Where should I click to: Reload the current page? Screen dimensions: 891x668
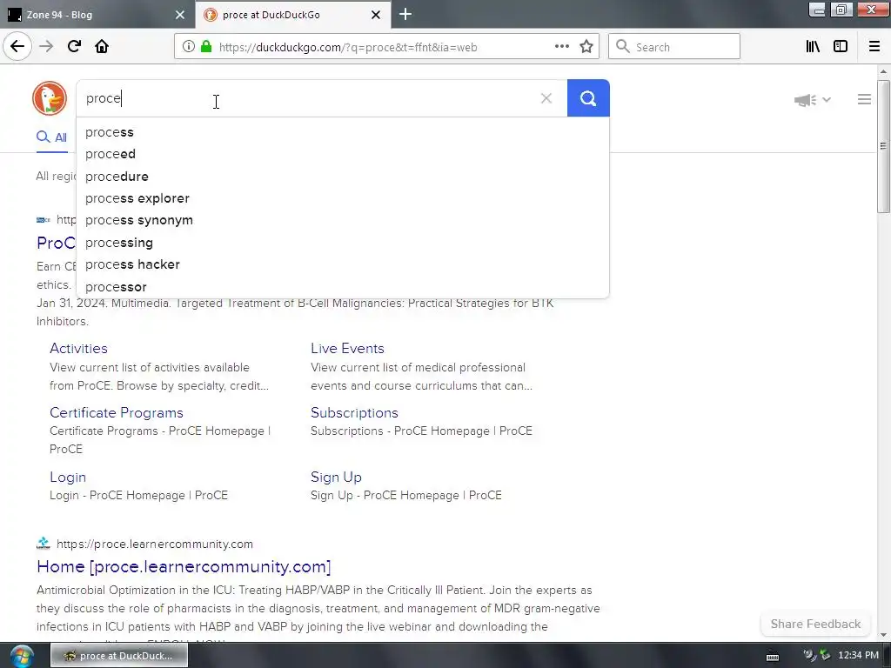(74, 47)
